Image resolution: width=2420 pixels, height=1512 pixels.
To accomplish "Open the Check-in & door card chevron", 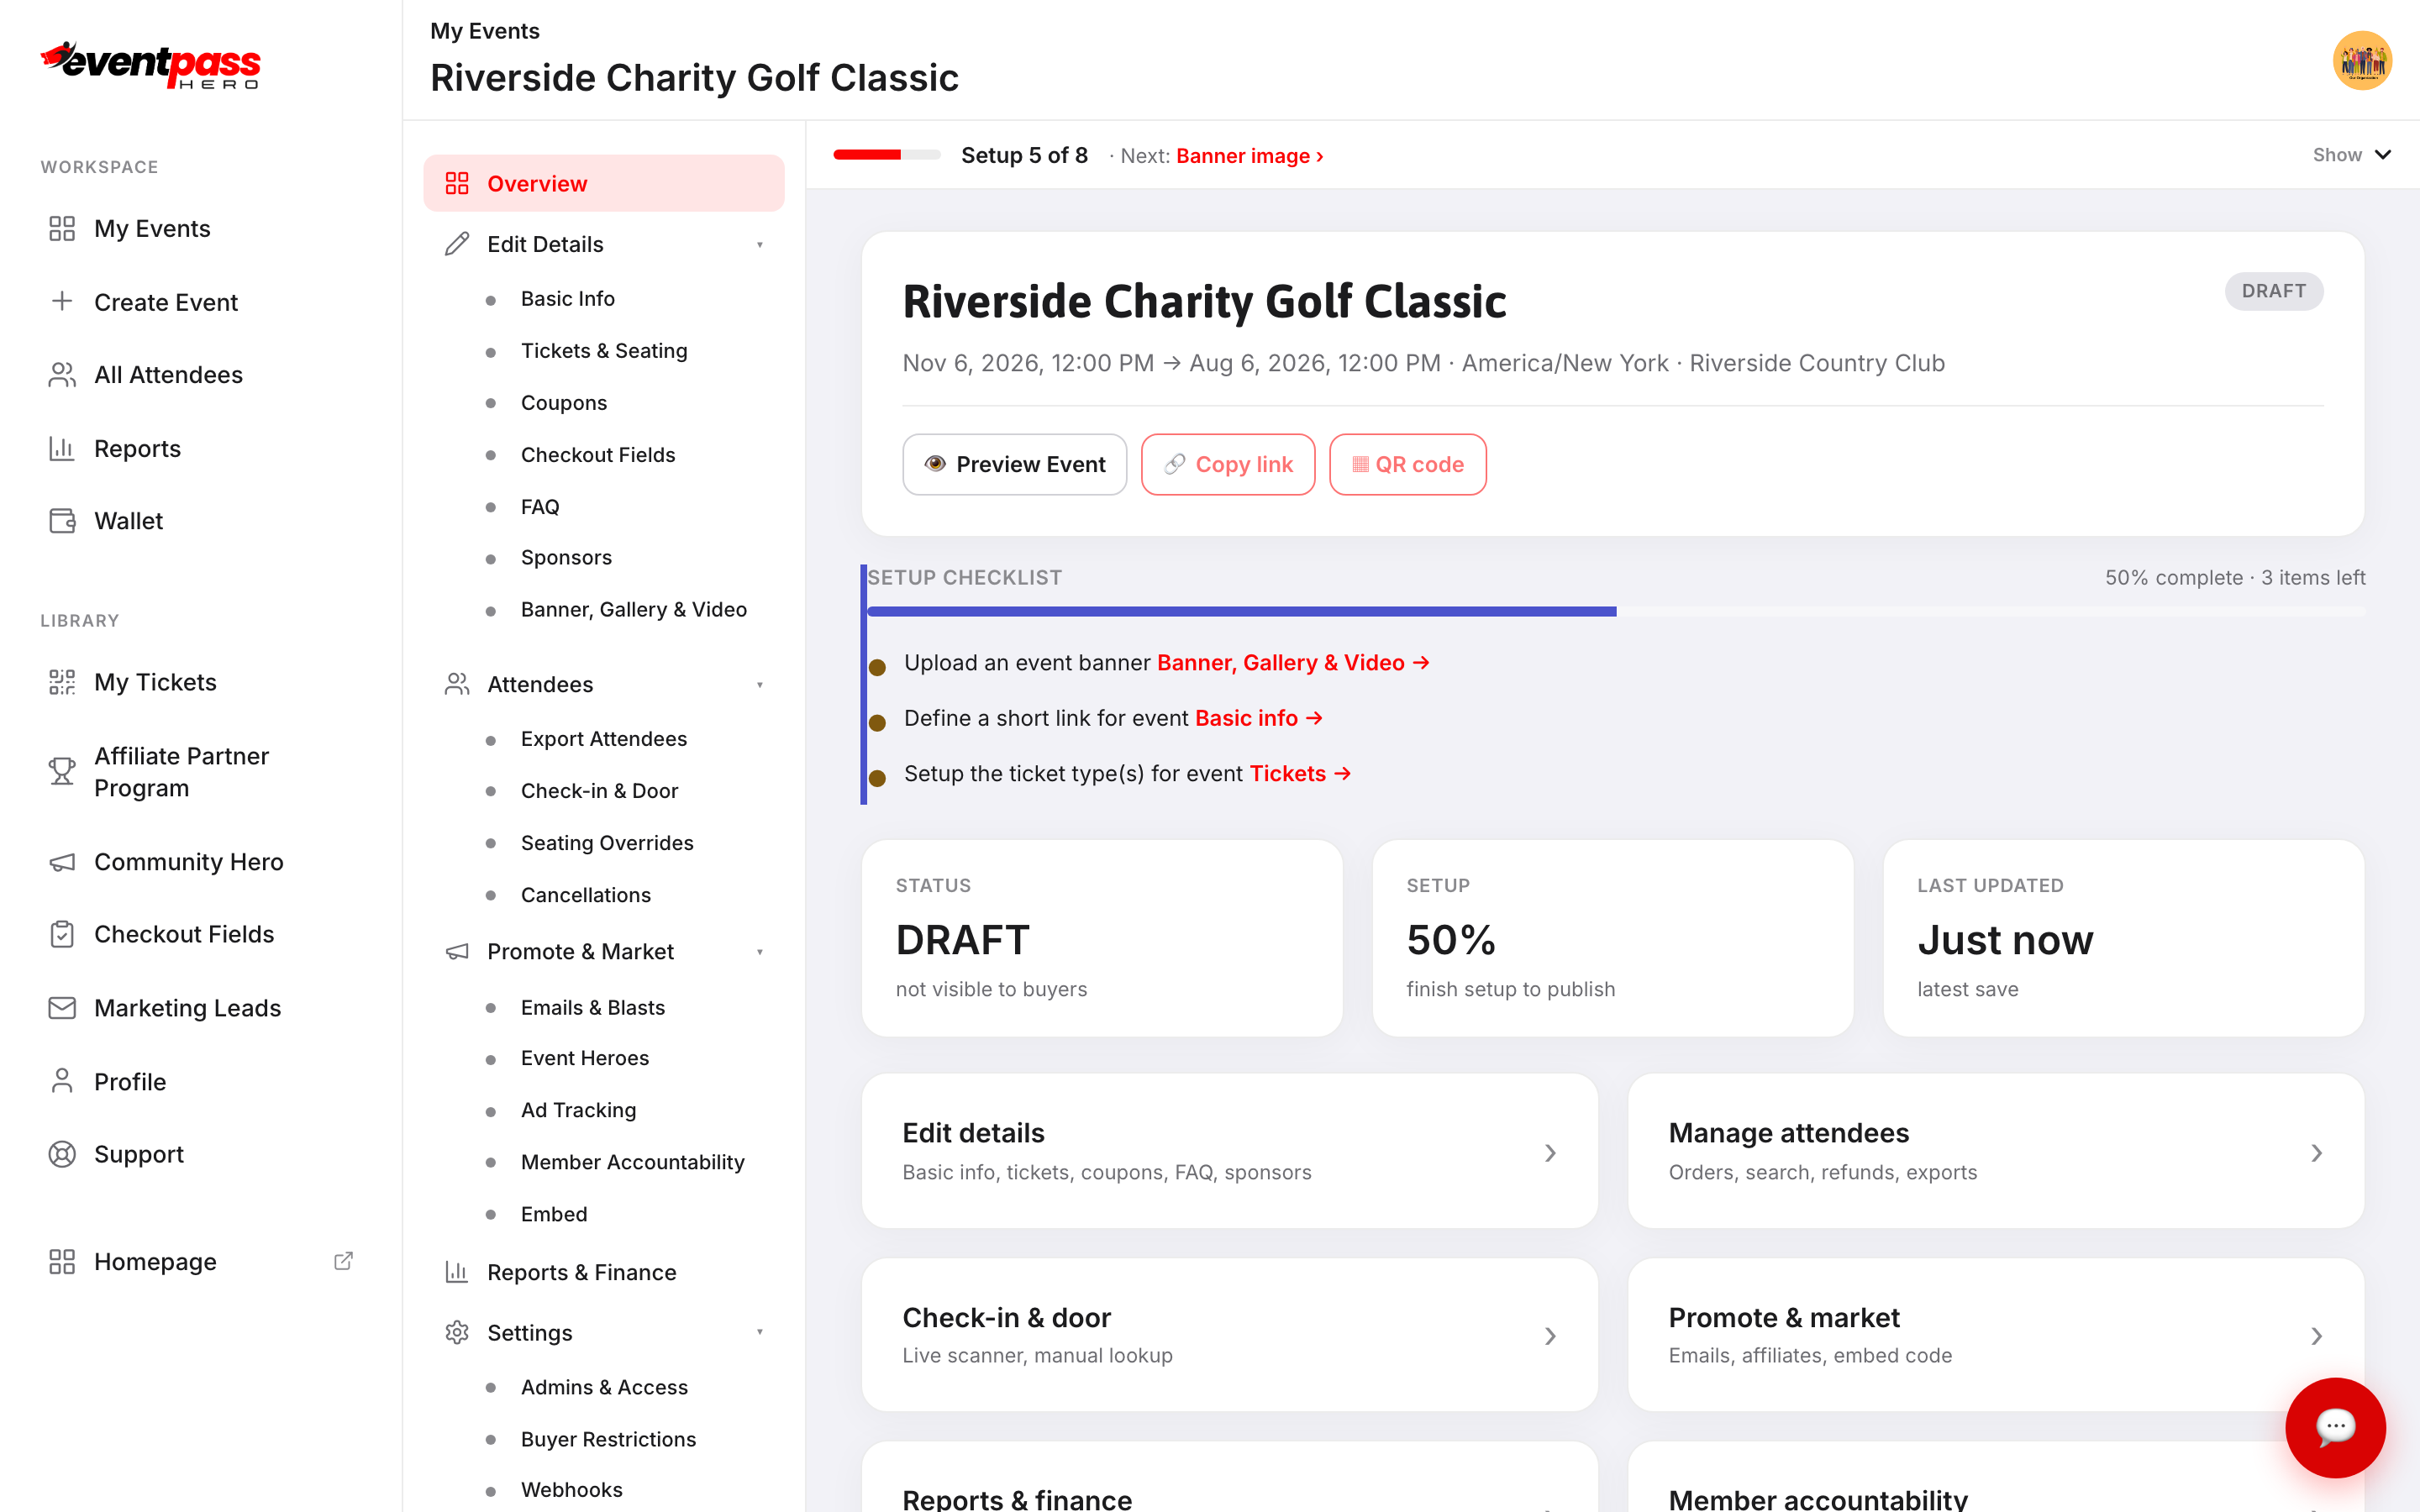I will tap(1550, 1336).
